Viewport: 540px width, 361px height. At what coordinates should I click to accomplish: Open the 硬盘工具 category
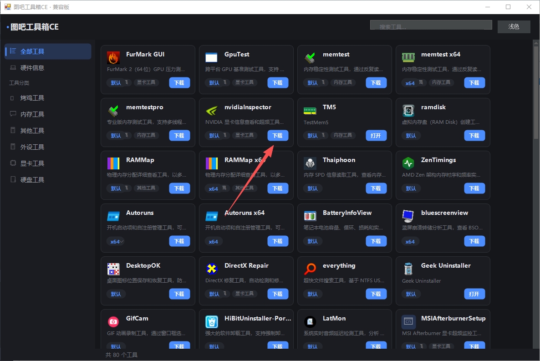[x=48, y=180]
